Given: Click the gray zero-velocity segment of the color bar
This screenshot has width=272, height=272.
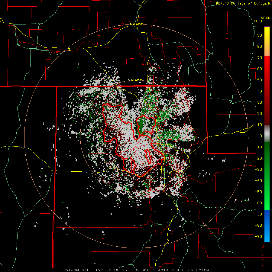Looking at the screenshot, I should click(x=267, y=134).
